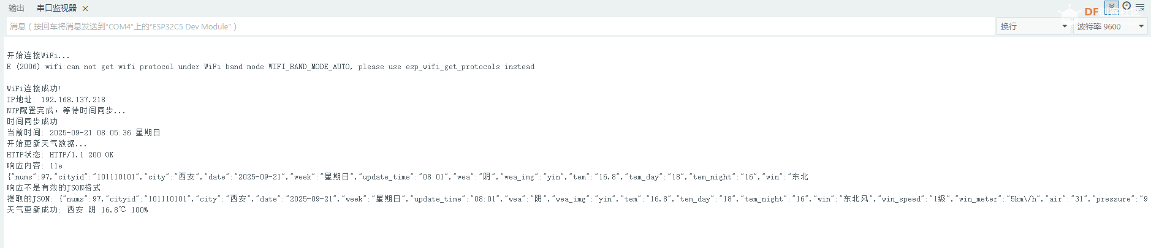Click the 响应不是有效的JSON格式 line
This screenshot has width=1151, height=248.
point(54,188)
